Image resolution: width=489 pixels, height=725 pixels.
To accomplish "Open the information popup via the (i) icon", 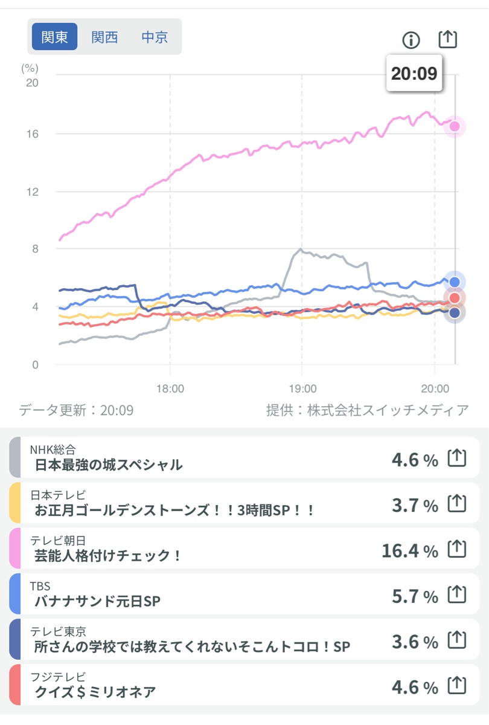I will click(411, 40).
